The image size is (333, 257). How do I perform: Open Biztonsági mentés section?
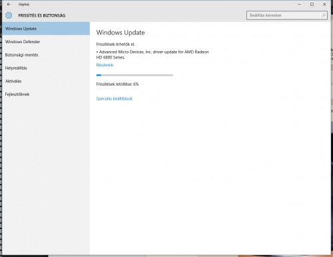point(46,54)
